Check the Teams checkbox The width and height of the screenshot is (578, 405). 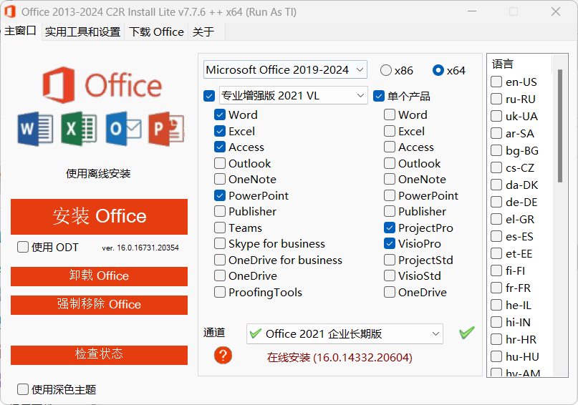[x=220, y=228]
